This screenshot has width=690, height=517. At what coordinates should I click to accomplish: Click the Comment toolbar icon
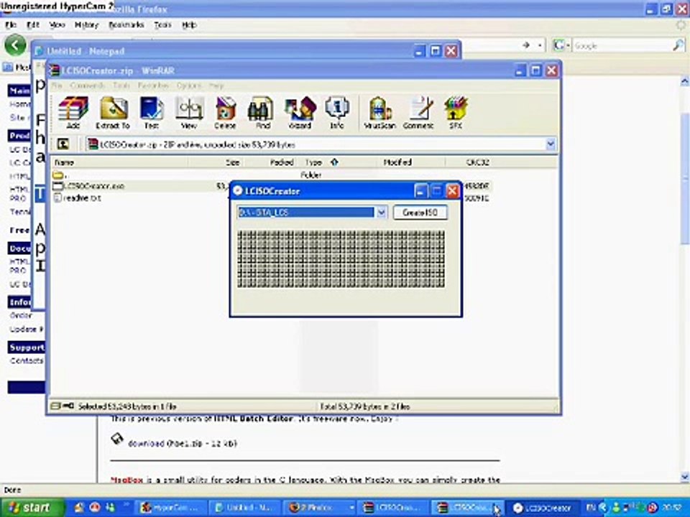click(x=418, y=113)
